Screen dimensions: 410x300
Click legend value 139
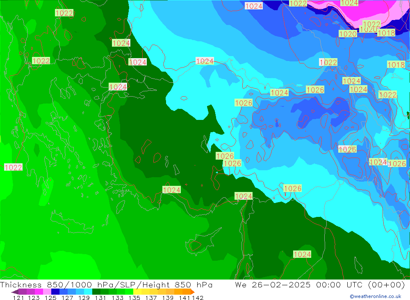coord(168,298)
